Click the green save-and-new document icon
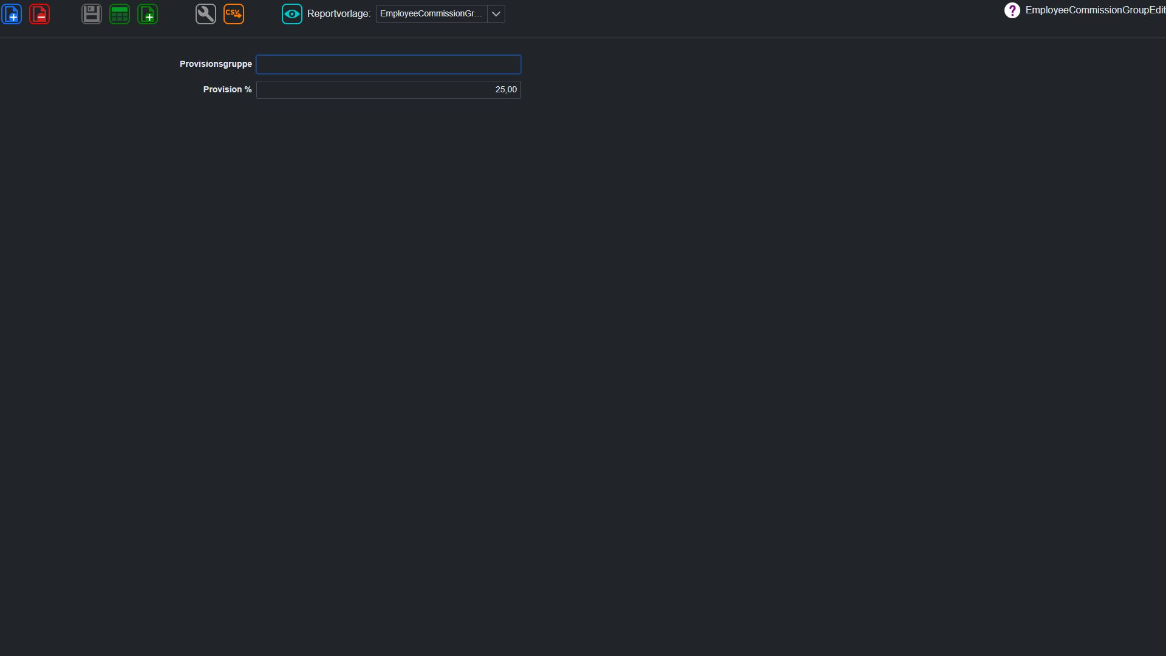 (148, 14)
